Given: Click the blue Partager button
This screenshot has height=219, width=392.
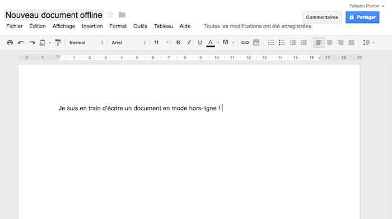Looking at the screenshot, I should (x=362, y=17).
